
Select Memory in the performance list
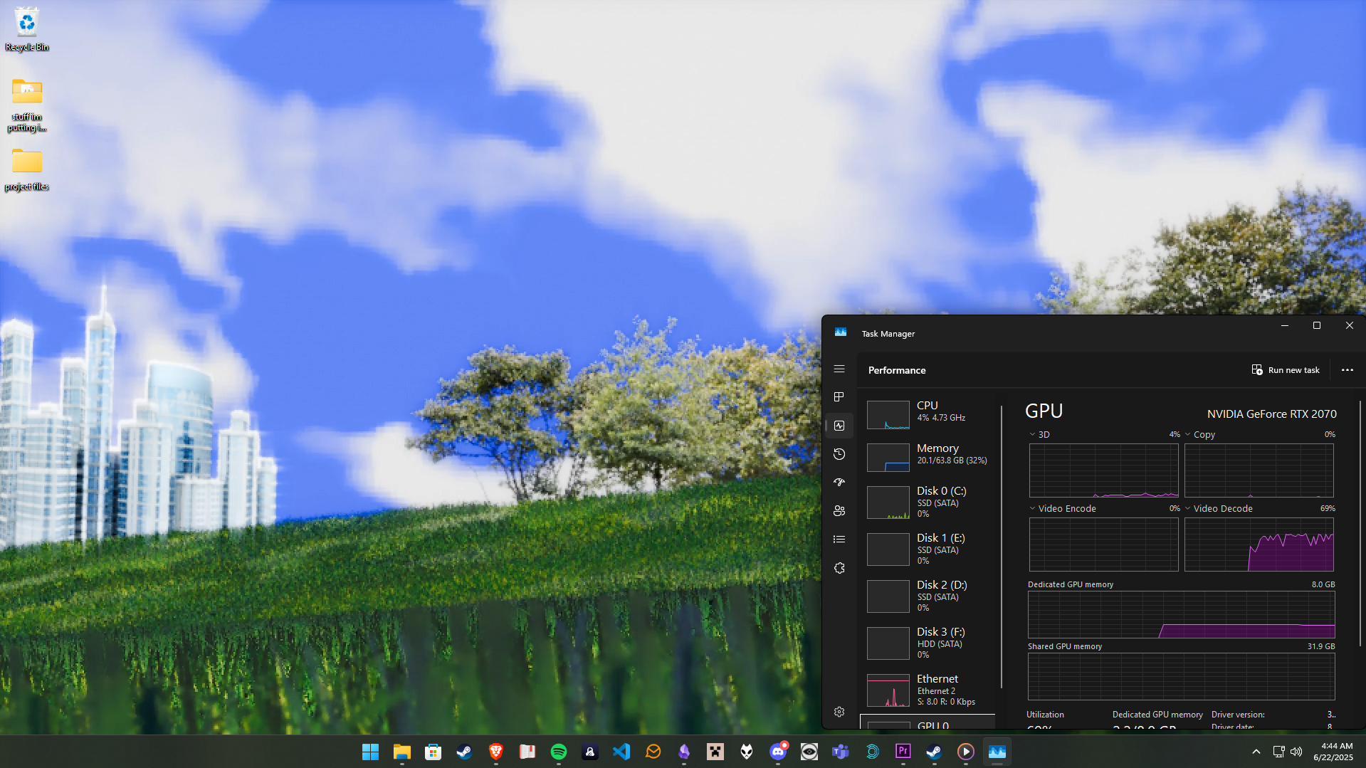[x=928, y=457]
